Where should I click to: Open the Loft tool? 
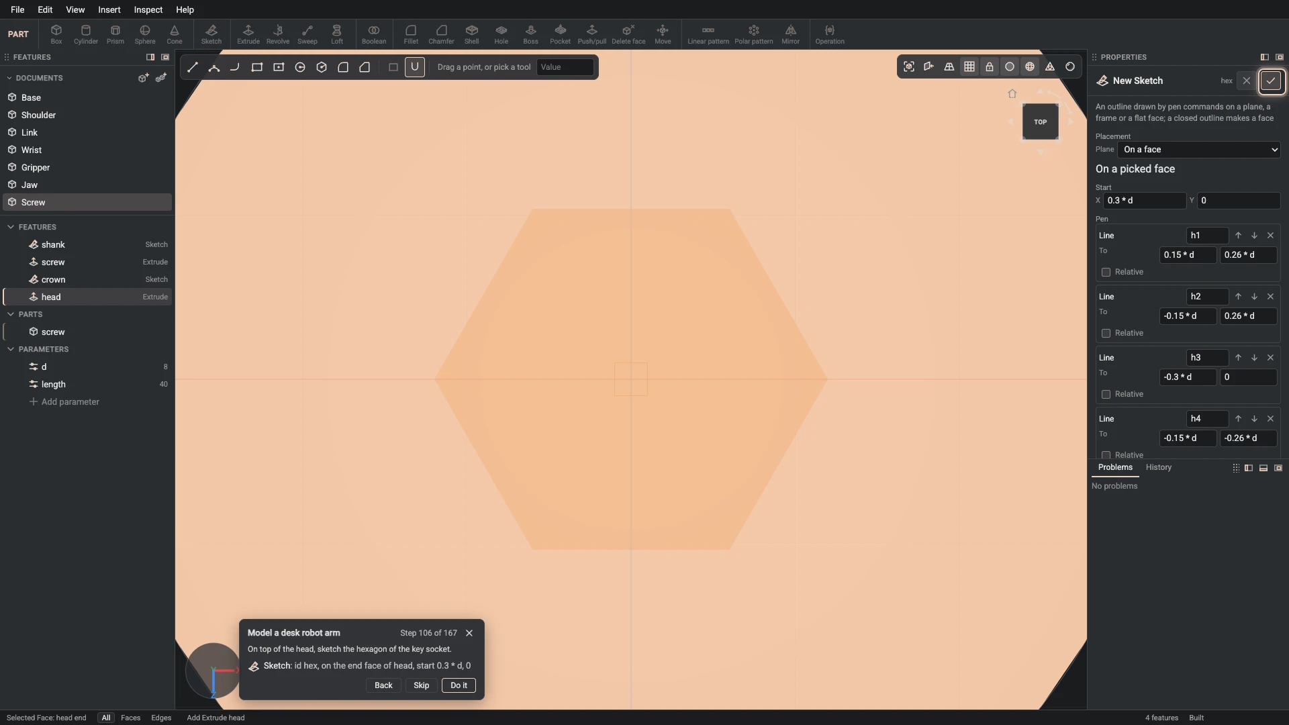point(337,34)
